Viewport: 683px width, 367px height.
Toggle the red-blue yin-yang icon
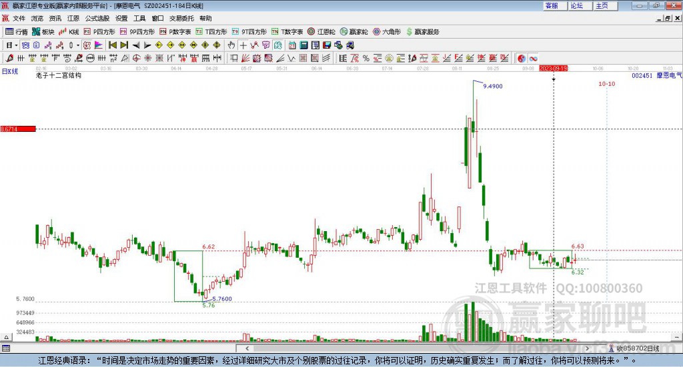522,58
